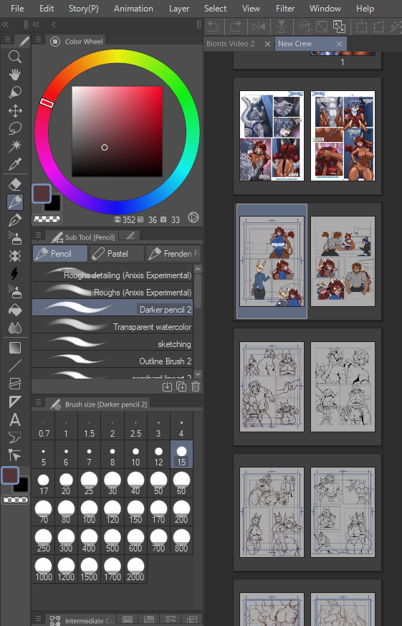402x626 pixels.
Task: Open the Sub Tool panel hamburger menu
Action: point(38,234)
